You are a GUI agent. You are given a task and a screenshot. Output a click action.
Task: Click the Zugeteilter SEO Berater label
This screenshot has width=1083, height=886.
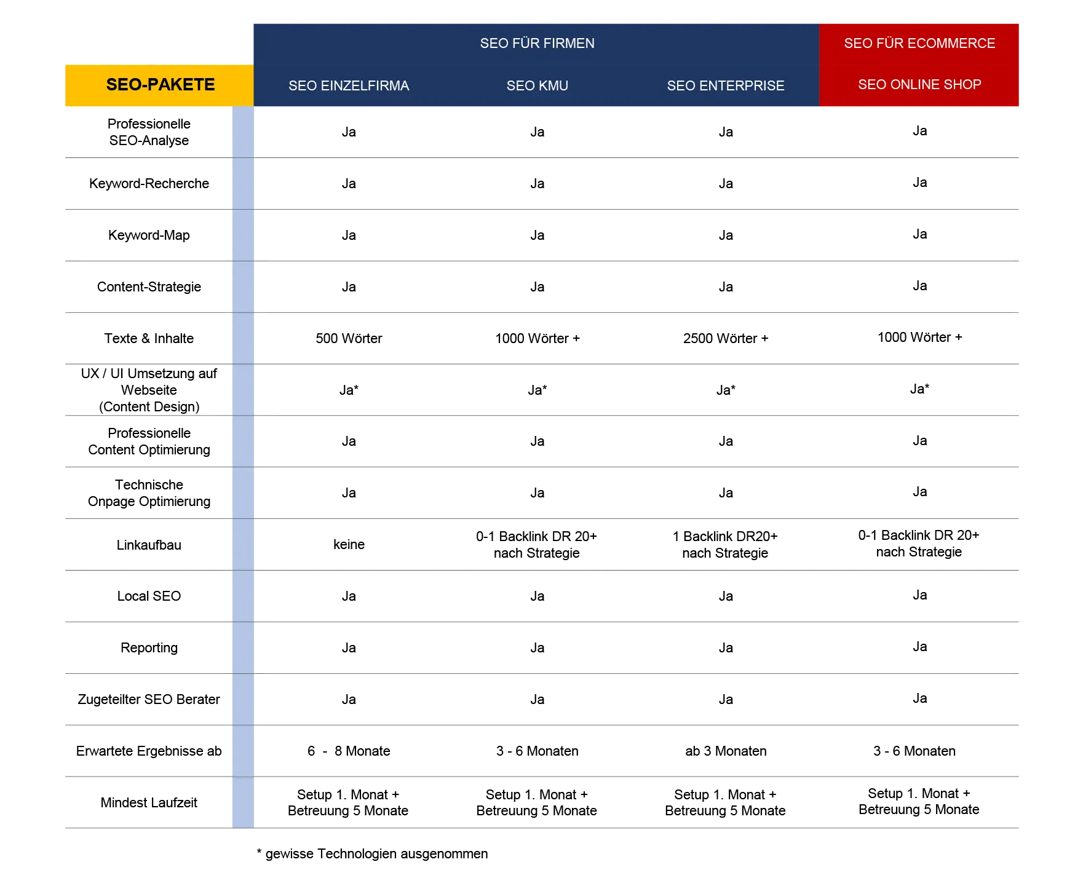tap(149, 700)
